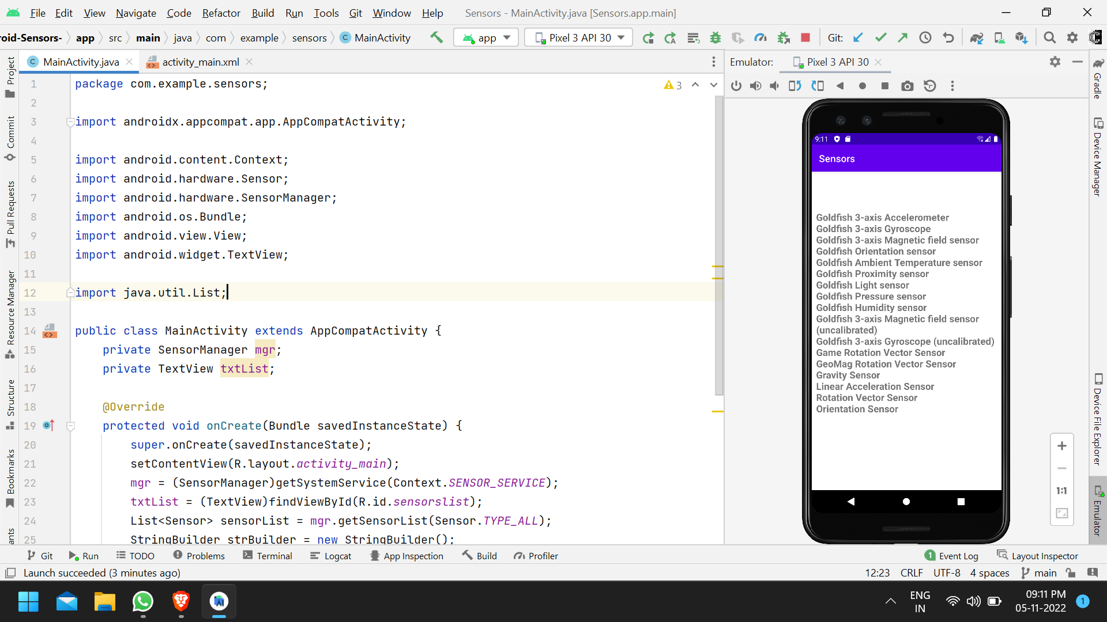Open the Event Log panel
Screen dimensions: 1107x622
point(951,556)
